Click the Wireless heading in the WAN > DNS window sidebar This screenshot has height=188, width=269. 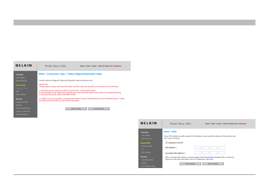click(x=144, y=157)
